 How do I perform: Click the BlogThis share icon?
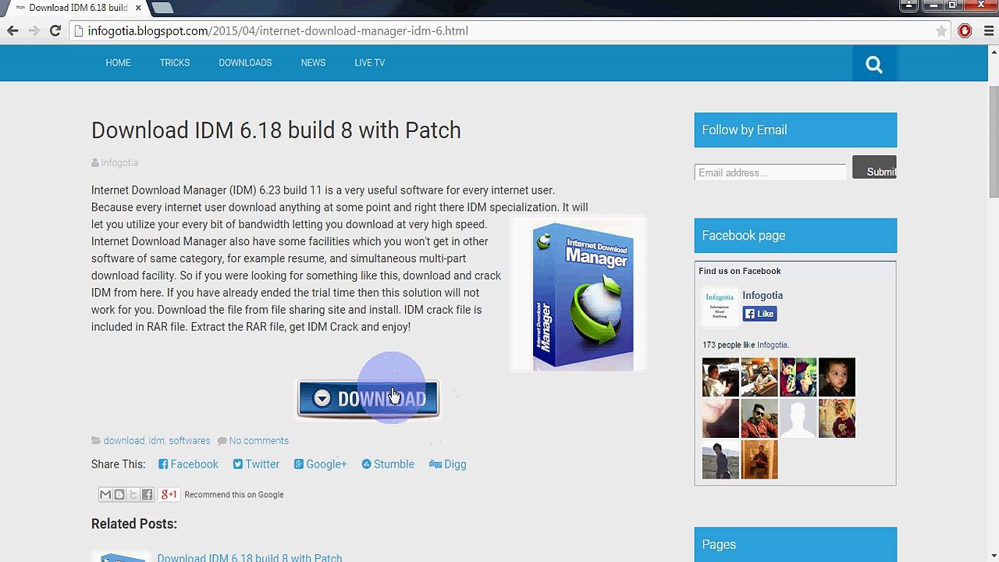(119, 494)
